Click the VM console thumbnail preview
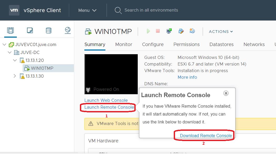The width and height of the screenshot is (276, 155). [111, 74]
